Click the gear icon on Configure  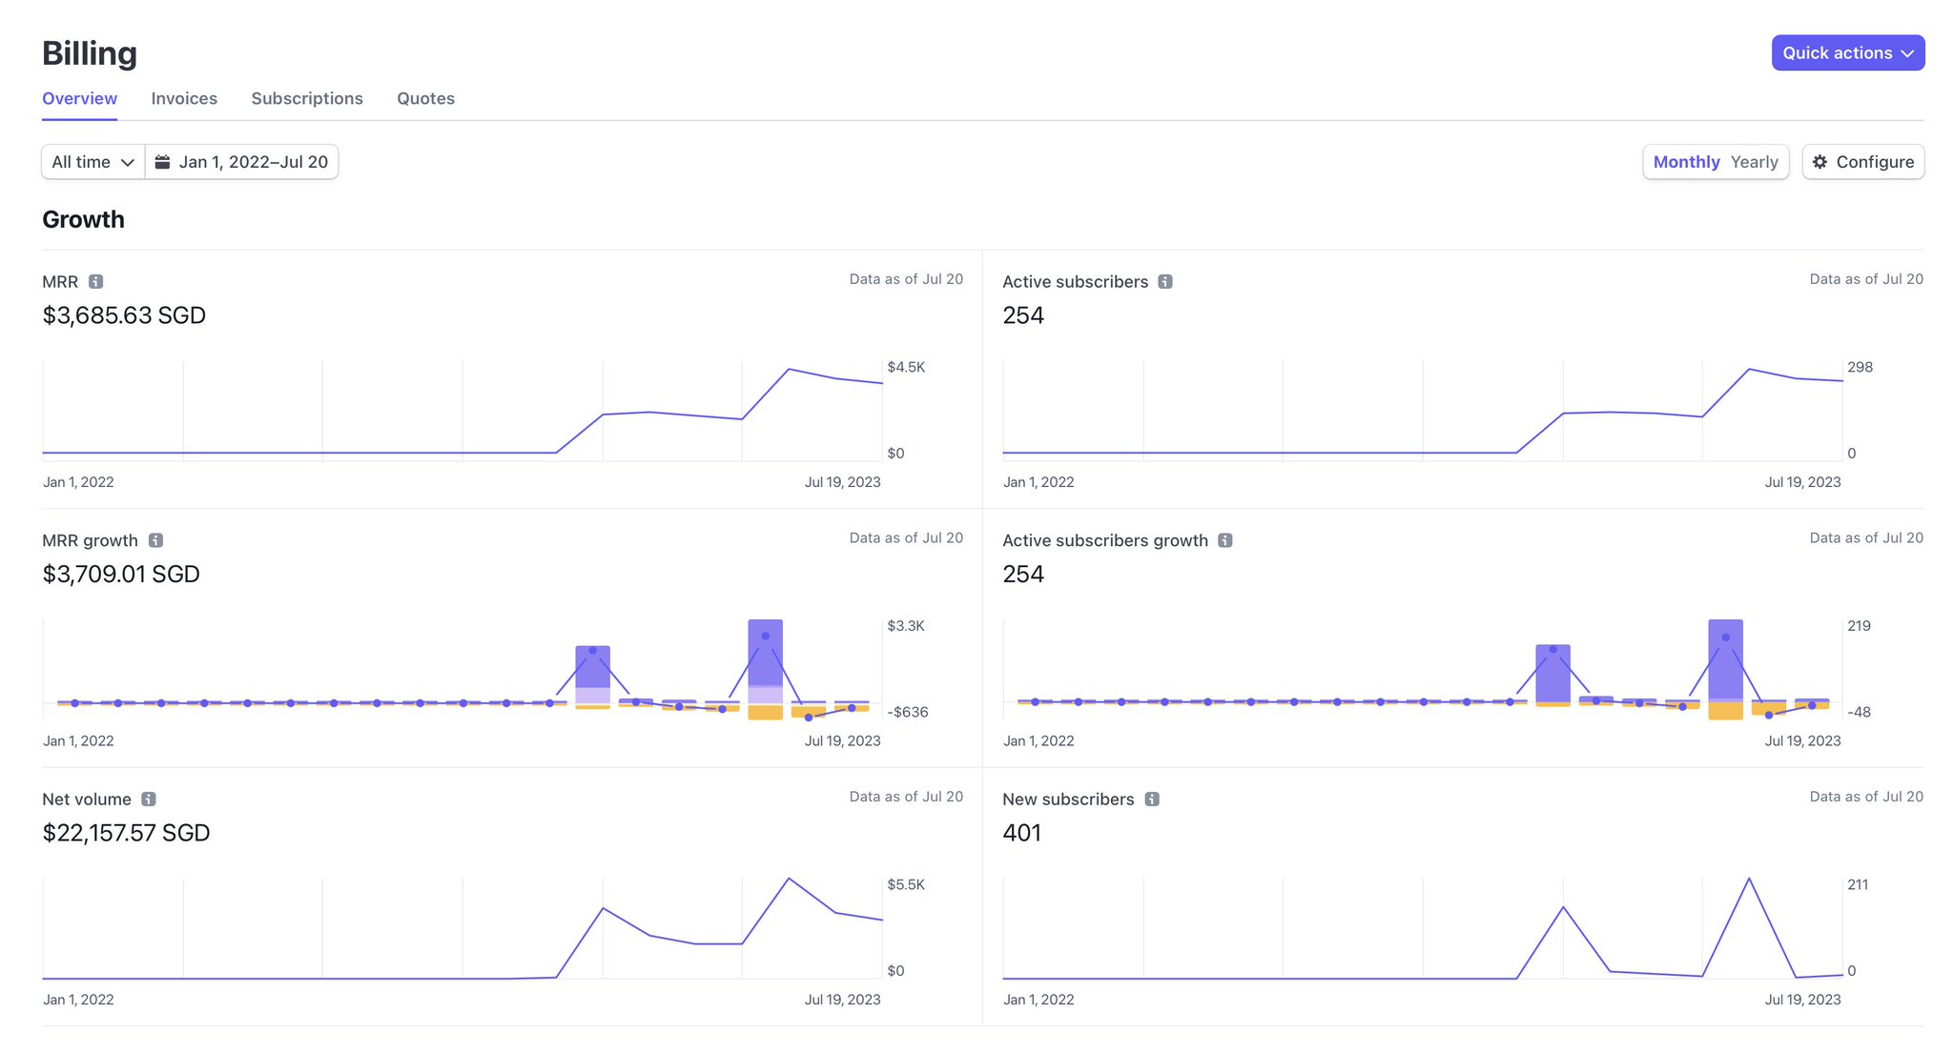click(1820, 162)
